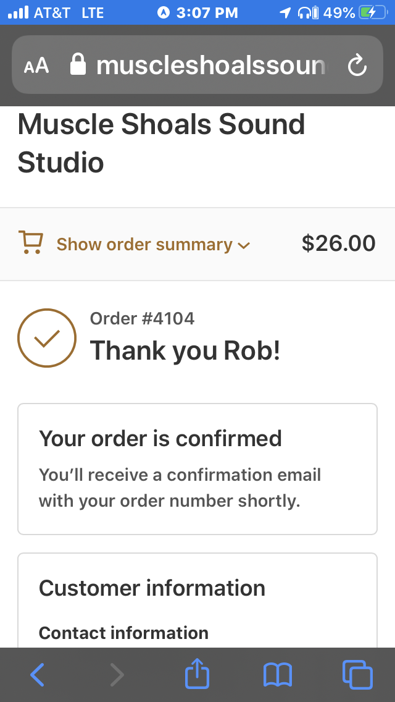Tap the Order #4104 label

(142, 319)
